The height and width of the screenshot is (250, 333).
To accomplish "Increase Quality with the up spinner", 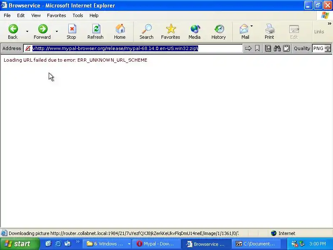I will pos(328,47).
